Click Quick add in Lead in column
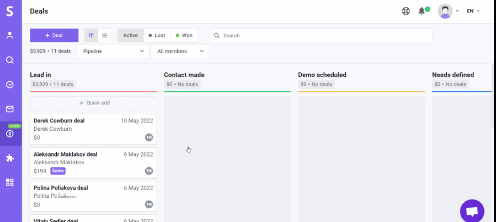The height and width of the screenshot is (222, 496). [x=93, y=103]
